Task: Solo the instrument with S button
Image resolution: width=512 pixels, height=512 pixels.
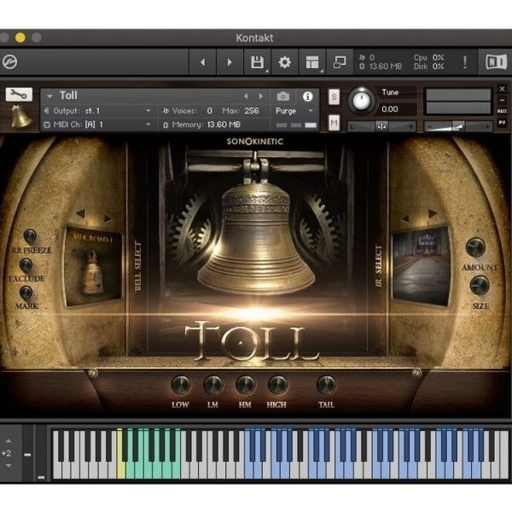Action: tap(334, 97)
